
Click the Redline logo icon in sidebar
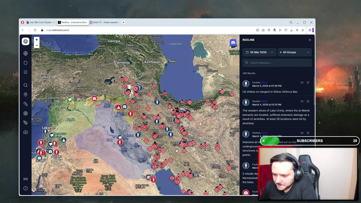[x=25, y=41]
